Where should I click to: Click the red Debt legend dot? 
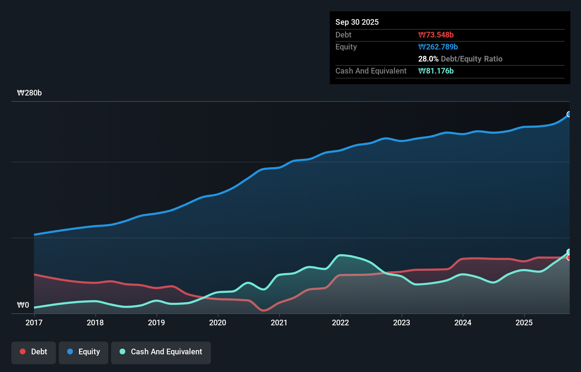pos(22,351)
